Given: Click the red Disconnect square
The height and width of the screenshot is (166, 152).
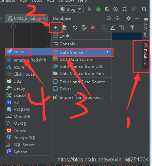Looking at the screenshot, I should click(93, 28).
